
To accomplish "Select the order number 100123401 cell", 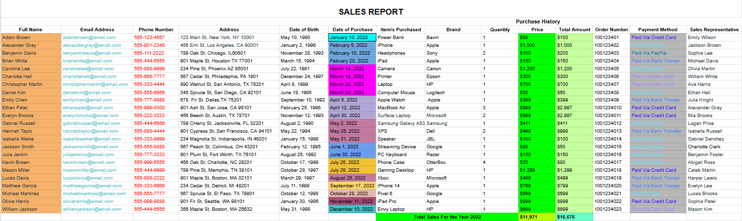I will point(611,38).
